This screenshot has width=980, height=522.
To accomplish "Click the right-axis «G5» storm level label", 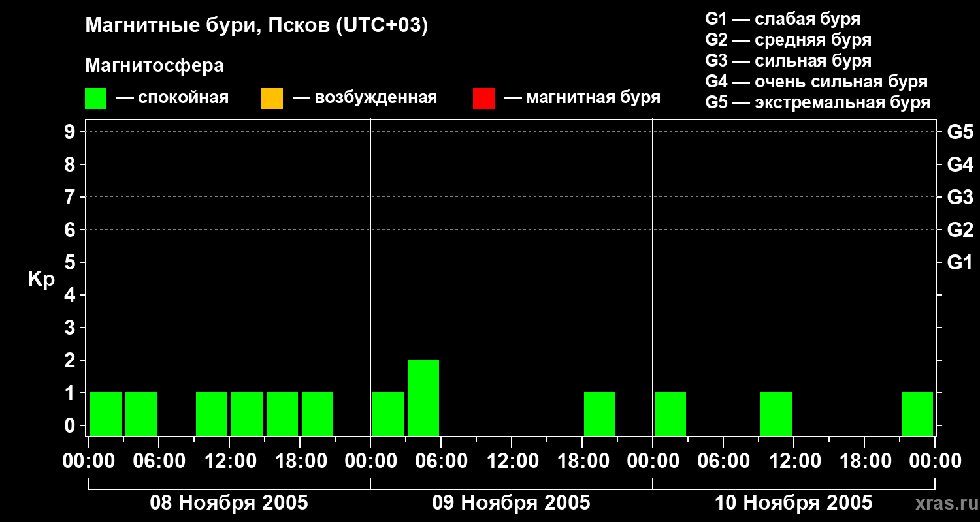I will pos(960,132).
